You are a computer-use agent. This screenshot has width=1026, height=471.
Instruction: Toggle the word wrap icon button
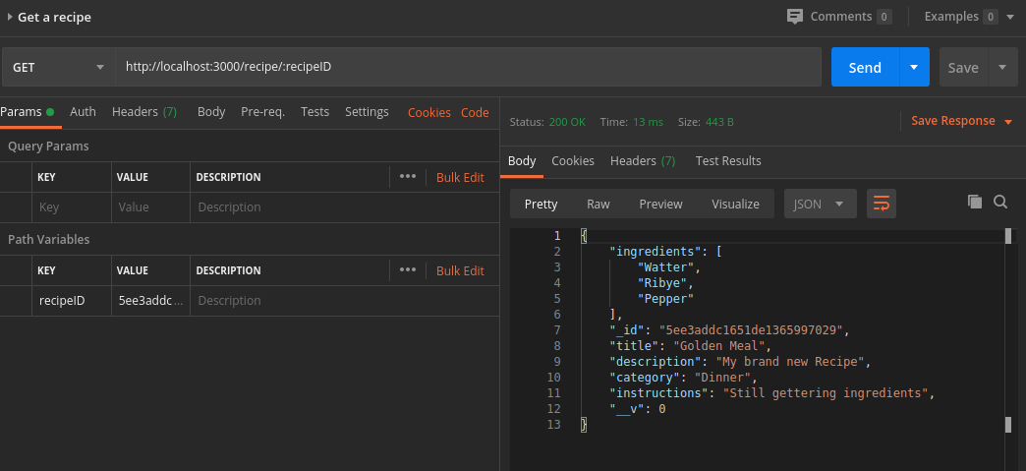[882, 204]
